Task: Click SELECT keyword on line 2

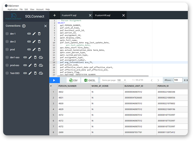Action: pyautogui.click(x=61, y=23)
